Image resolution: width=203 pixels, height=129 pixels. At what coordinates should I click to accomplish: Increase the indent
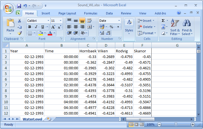tap(76, 33)
